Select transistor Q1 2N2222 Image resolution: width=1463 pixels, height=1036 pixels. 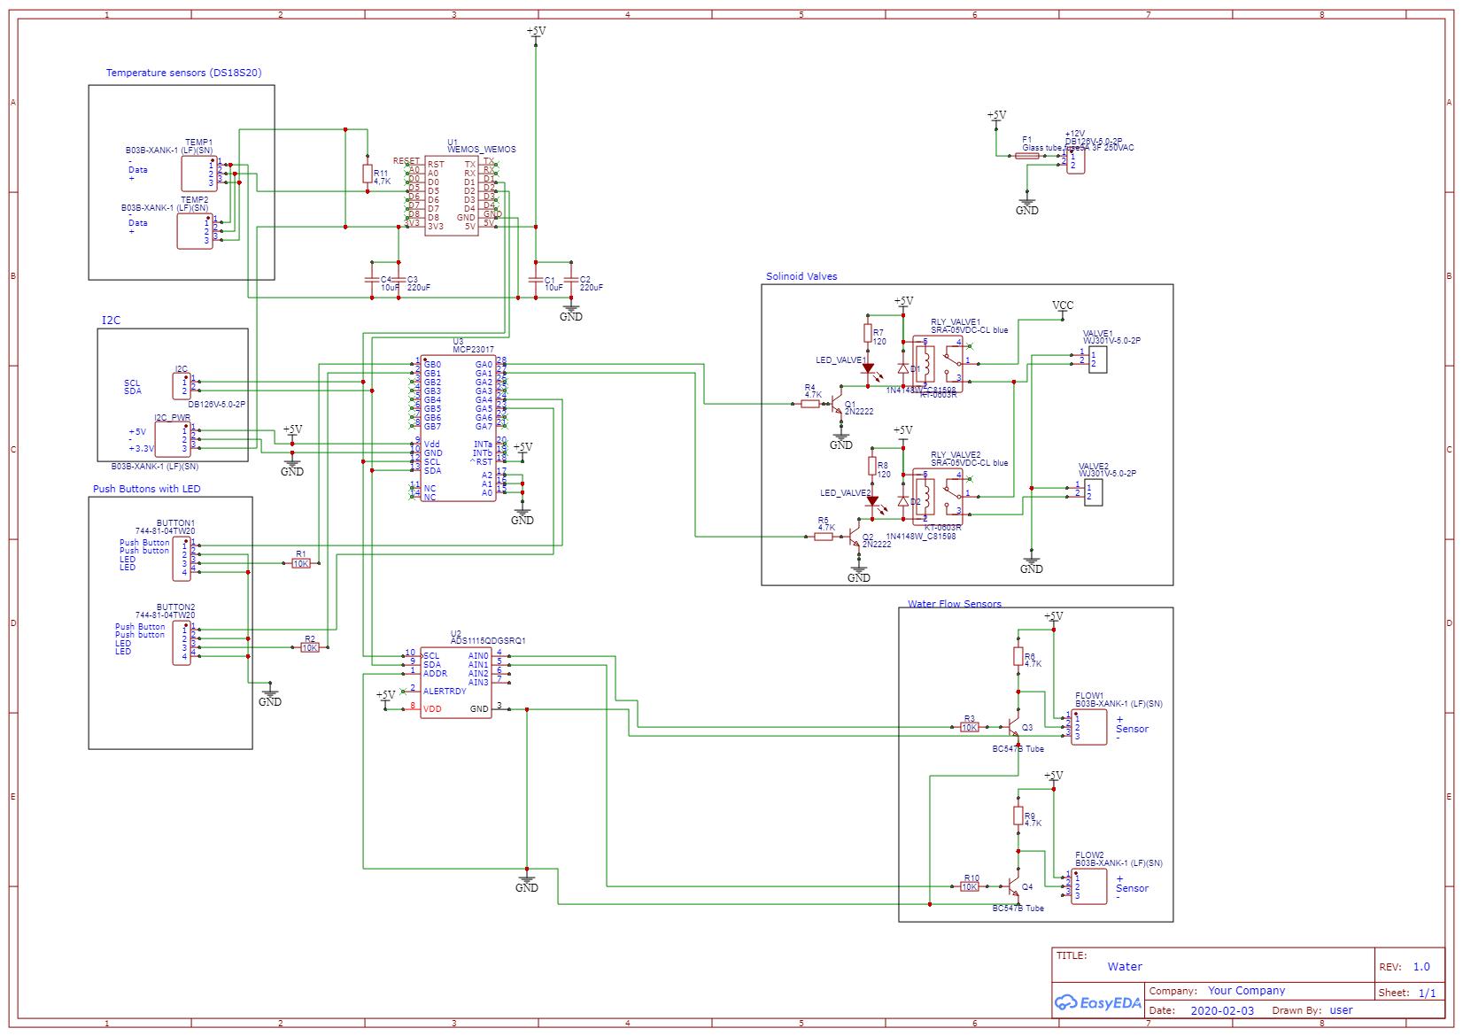tap(836, 405)
